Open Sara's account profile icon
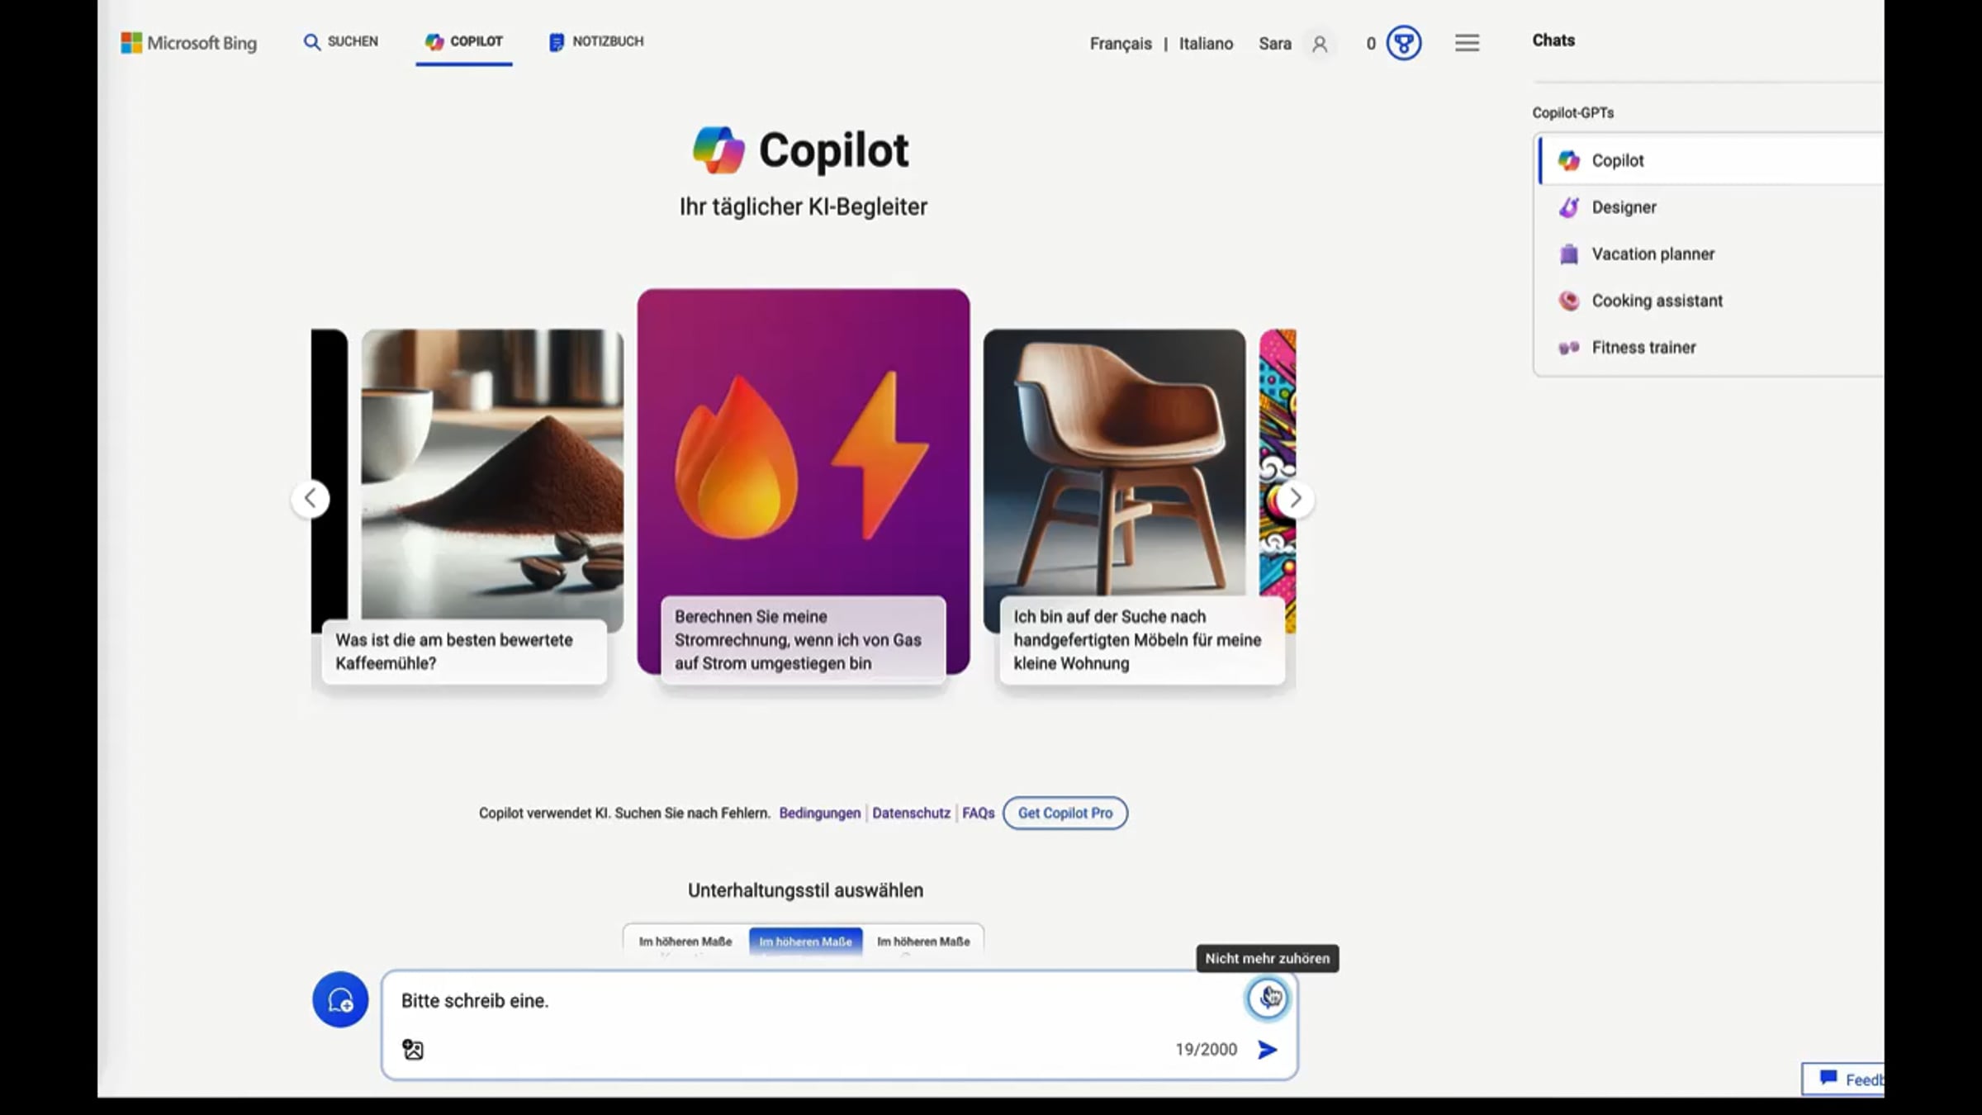1982x1115 pixels. pyautogui.click(x=1320, y=44)
